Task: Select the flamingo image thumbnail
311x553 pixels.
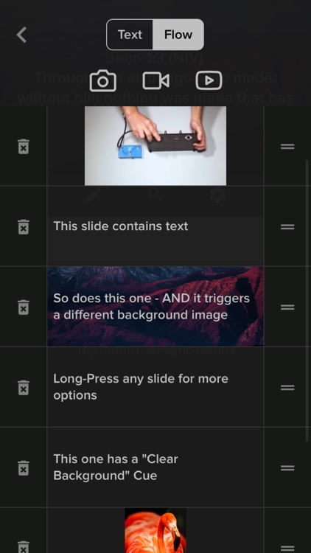Action: point(155,530)
